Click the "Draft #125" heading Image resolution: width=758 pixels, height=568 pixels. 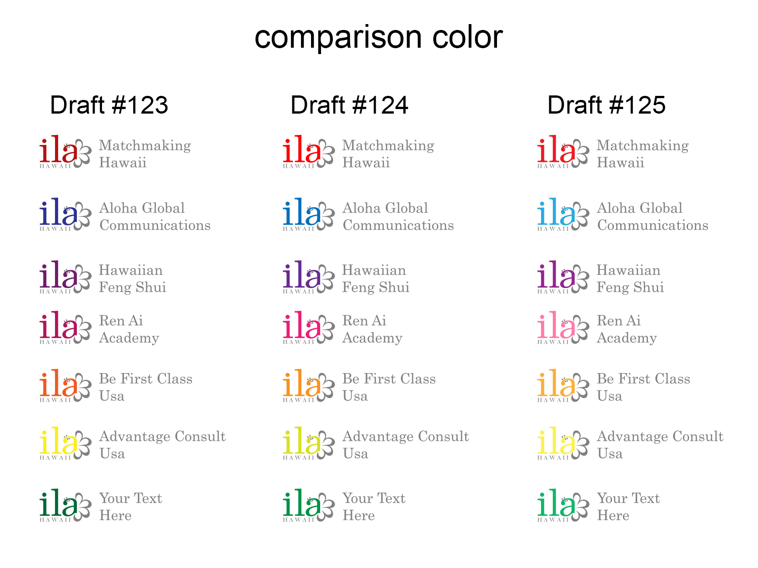[606, 105]
